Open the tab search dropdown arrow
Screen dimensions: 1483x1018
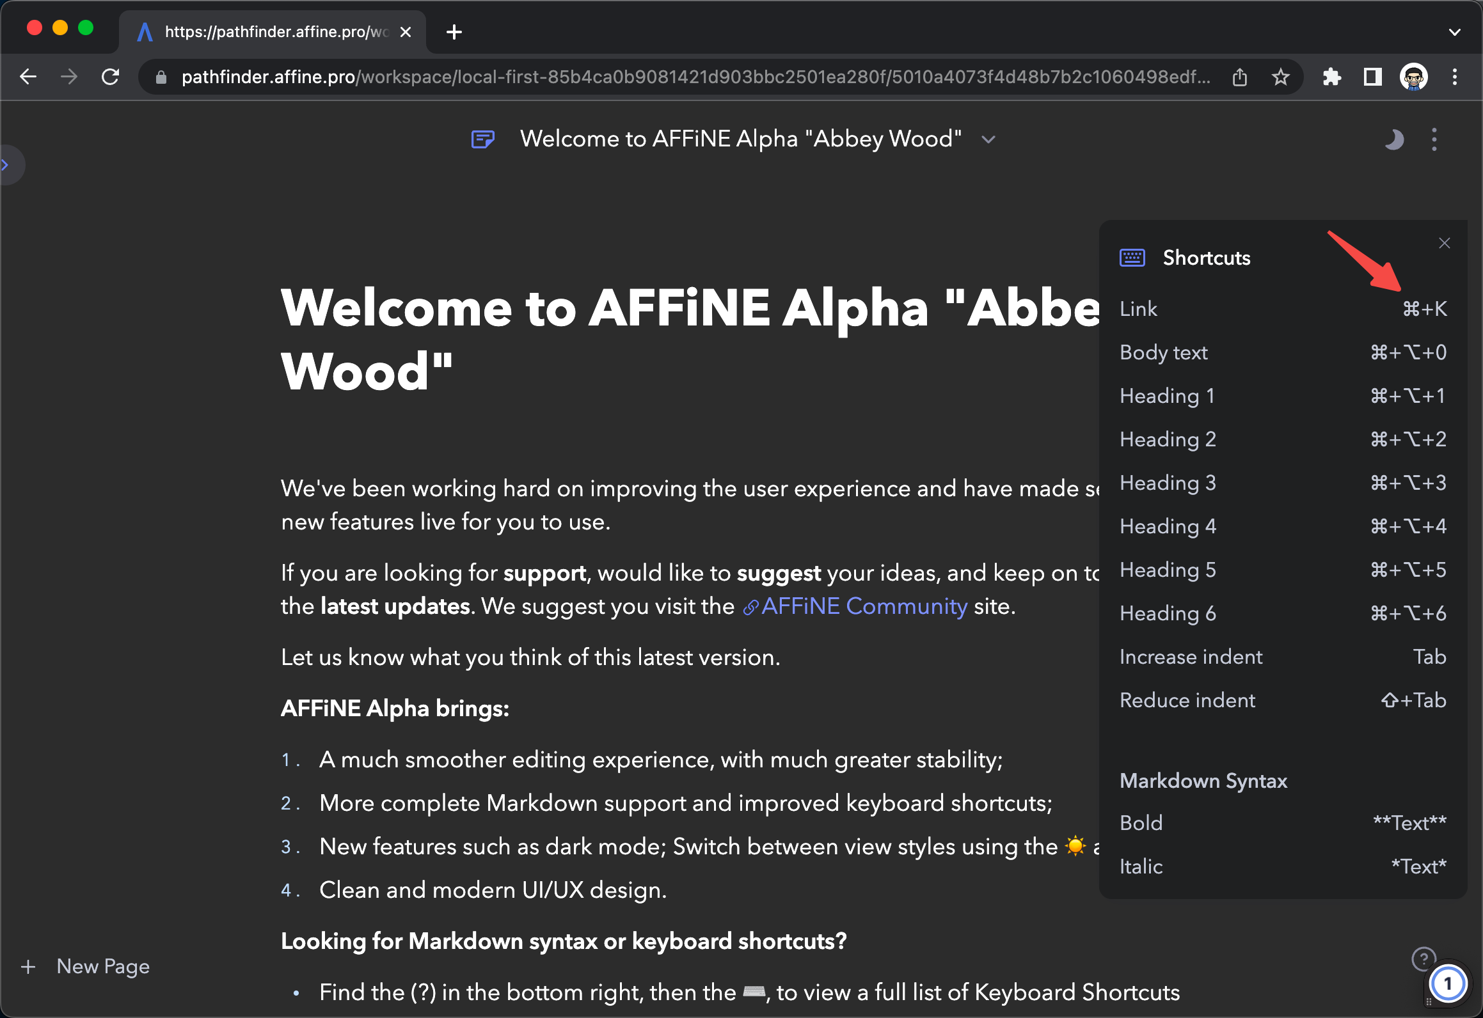click(x=1455, y=32)
